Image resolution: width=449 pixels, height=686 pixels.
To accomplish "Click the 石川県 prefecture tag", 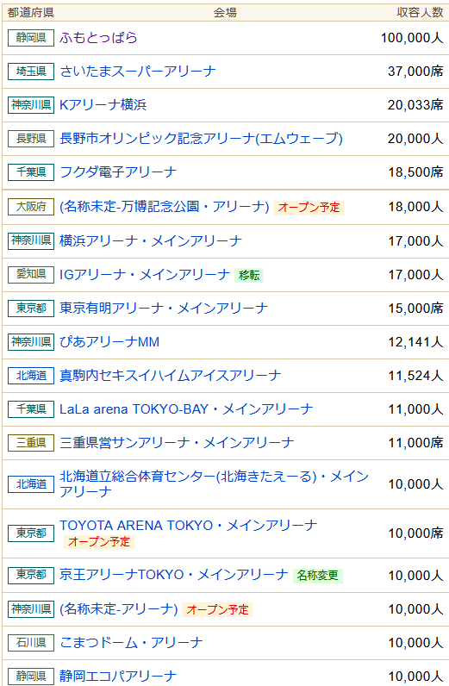I will click(x=31, y=642).
